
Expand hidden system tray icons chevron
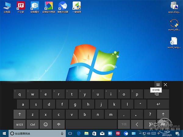coord(140,133)
